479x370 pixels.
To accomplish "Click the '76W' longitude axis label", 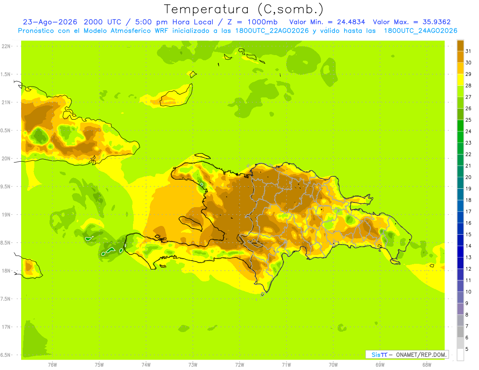I will click(52, 364).
